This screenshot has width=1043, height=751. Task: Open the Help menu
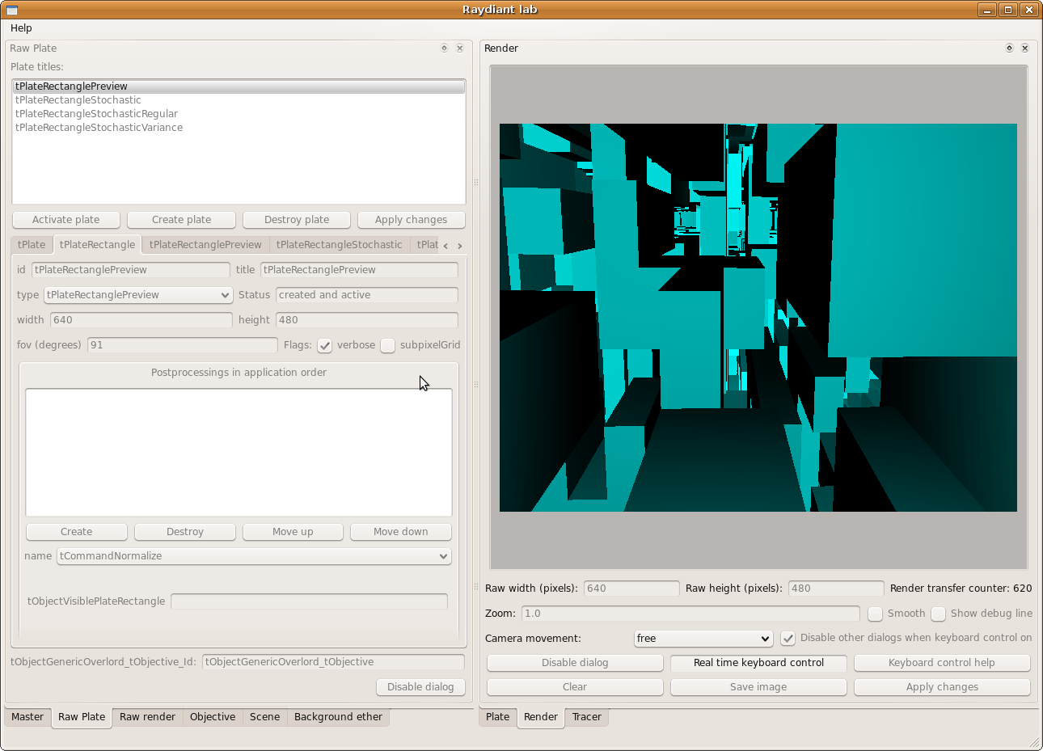[x=21, y=28]
